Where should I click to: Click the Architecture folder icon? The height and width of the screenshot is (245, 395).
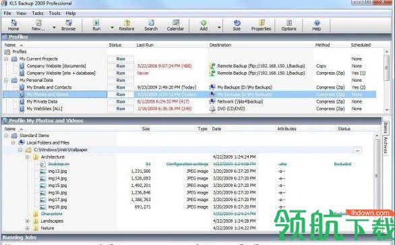coord(36,157)
